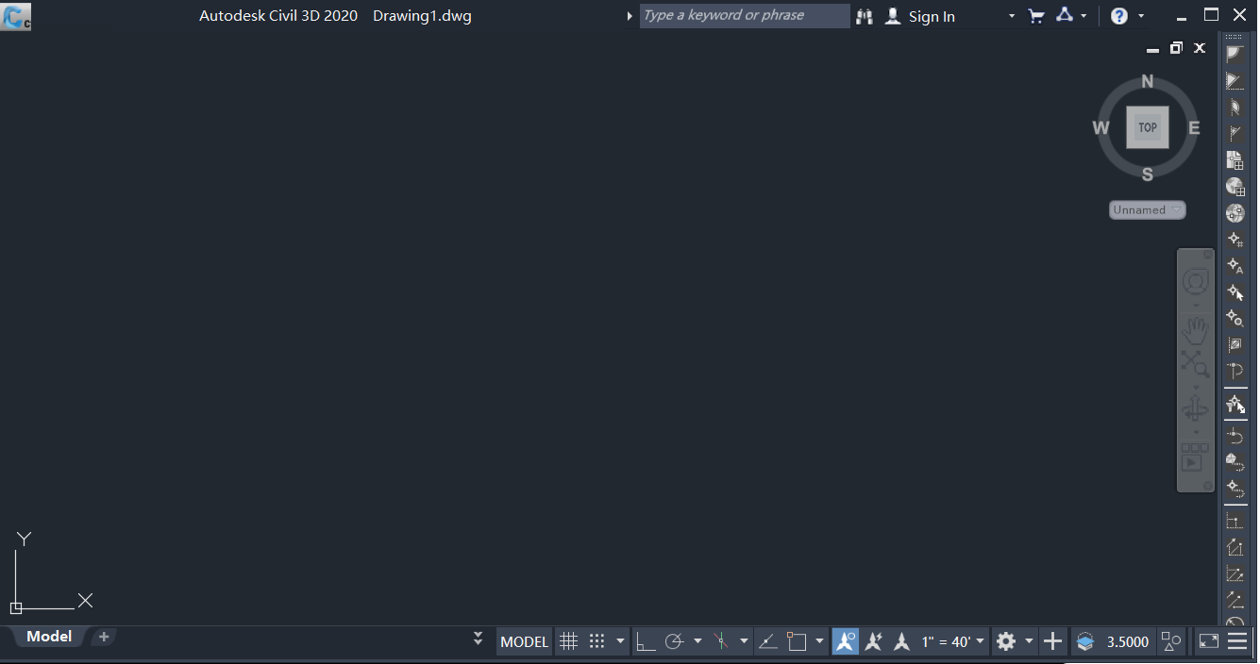
Task: Expand the Unnamed UCS dropdown under ViewCube
Action: coord(1147,210)
